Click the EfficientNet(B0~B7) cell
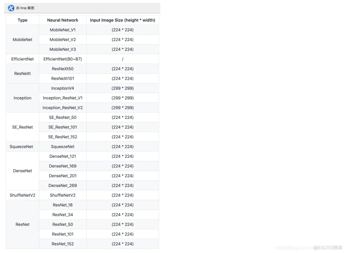The width and height of the screenshot is (345, 253). click(63, 59)
